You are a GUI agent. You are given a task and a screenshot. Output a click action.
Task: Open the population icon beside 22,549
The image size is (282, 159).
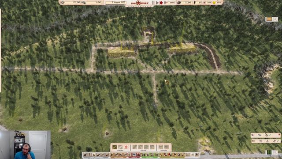click(x=179, y=3)
